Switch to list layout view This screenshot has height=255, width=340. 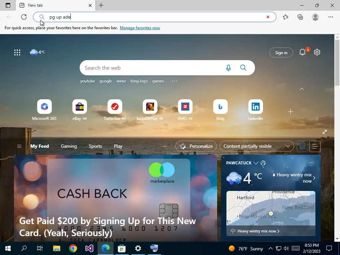[315, 146]
